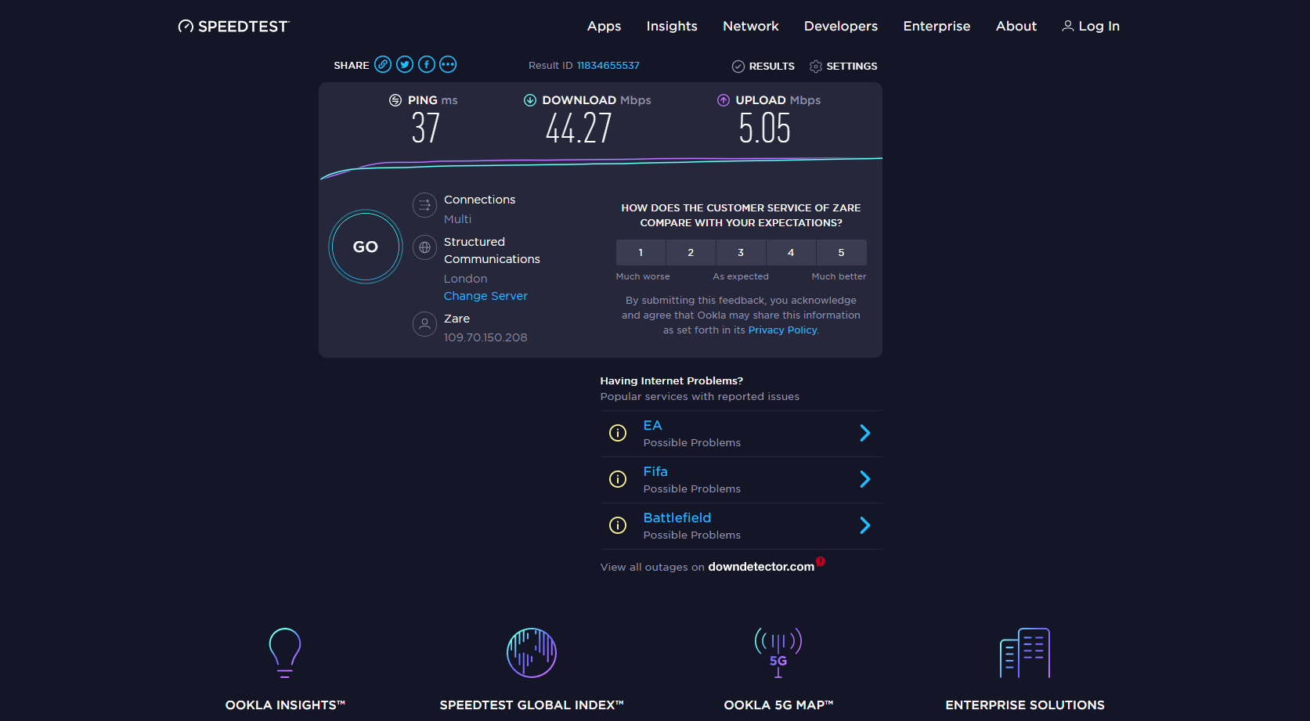Click the Fifa service name
Screen dimensions: 1310x721
point(655,472)
